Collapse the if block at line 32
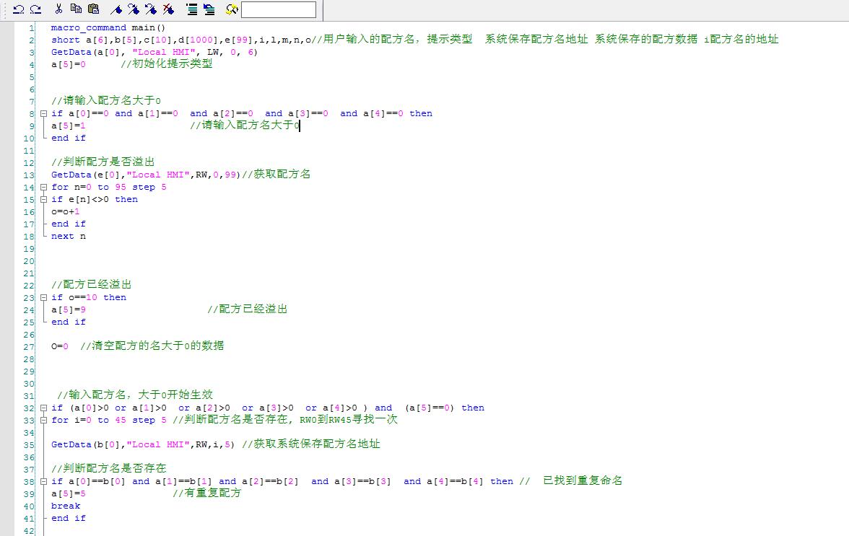The image size is (849, 536). (x=44, y=408)
